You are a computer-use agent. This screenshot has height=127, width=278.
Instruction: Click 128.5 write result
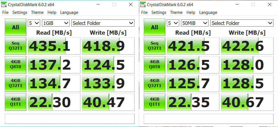pos(247,83)
